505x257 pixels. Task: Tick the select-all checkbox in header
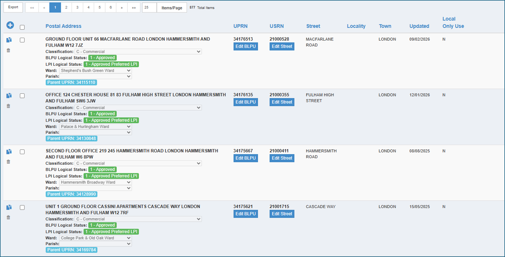coord(22,27)
